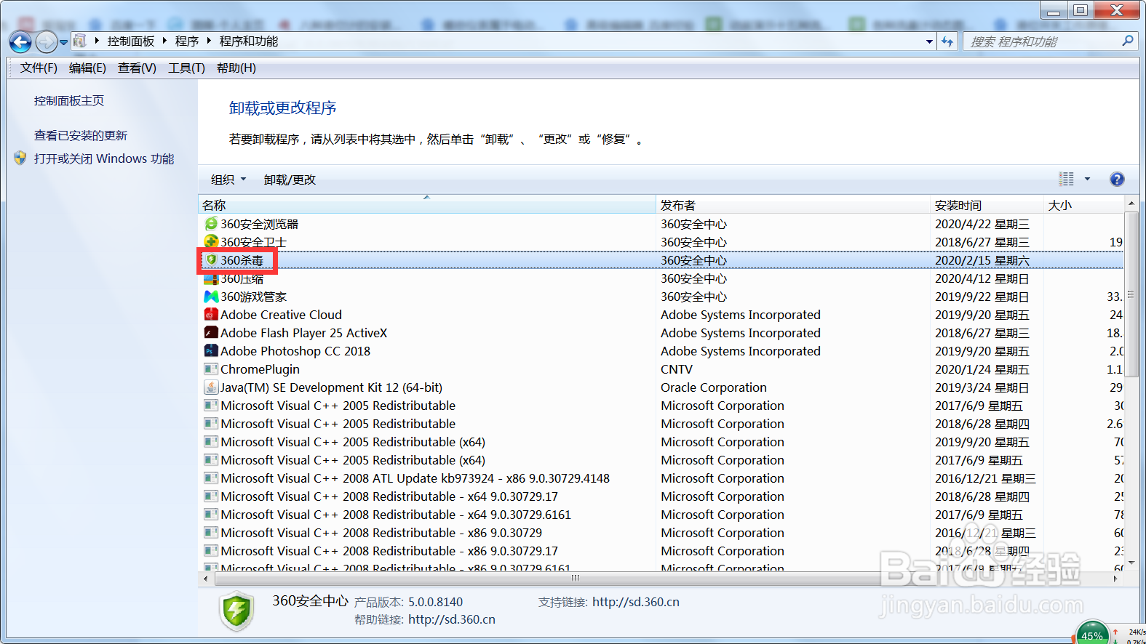Select the 360游戏管家 icon
1146x644 pixels.
211,296
